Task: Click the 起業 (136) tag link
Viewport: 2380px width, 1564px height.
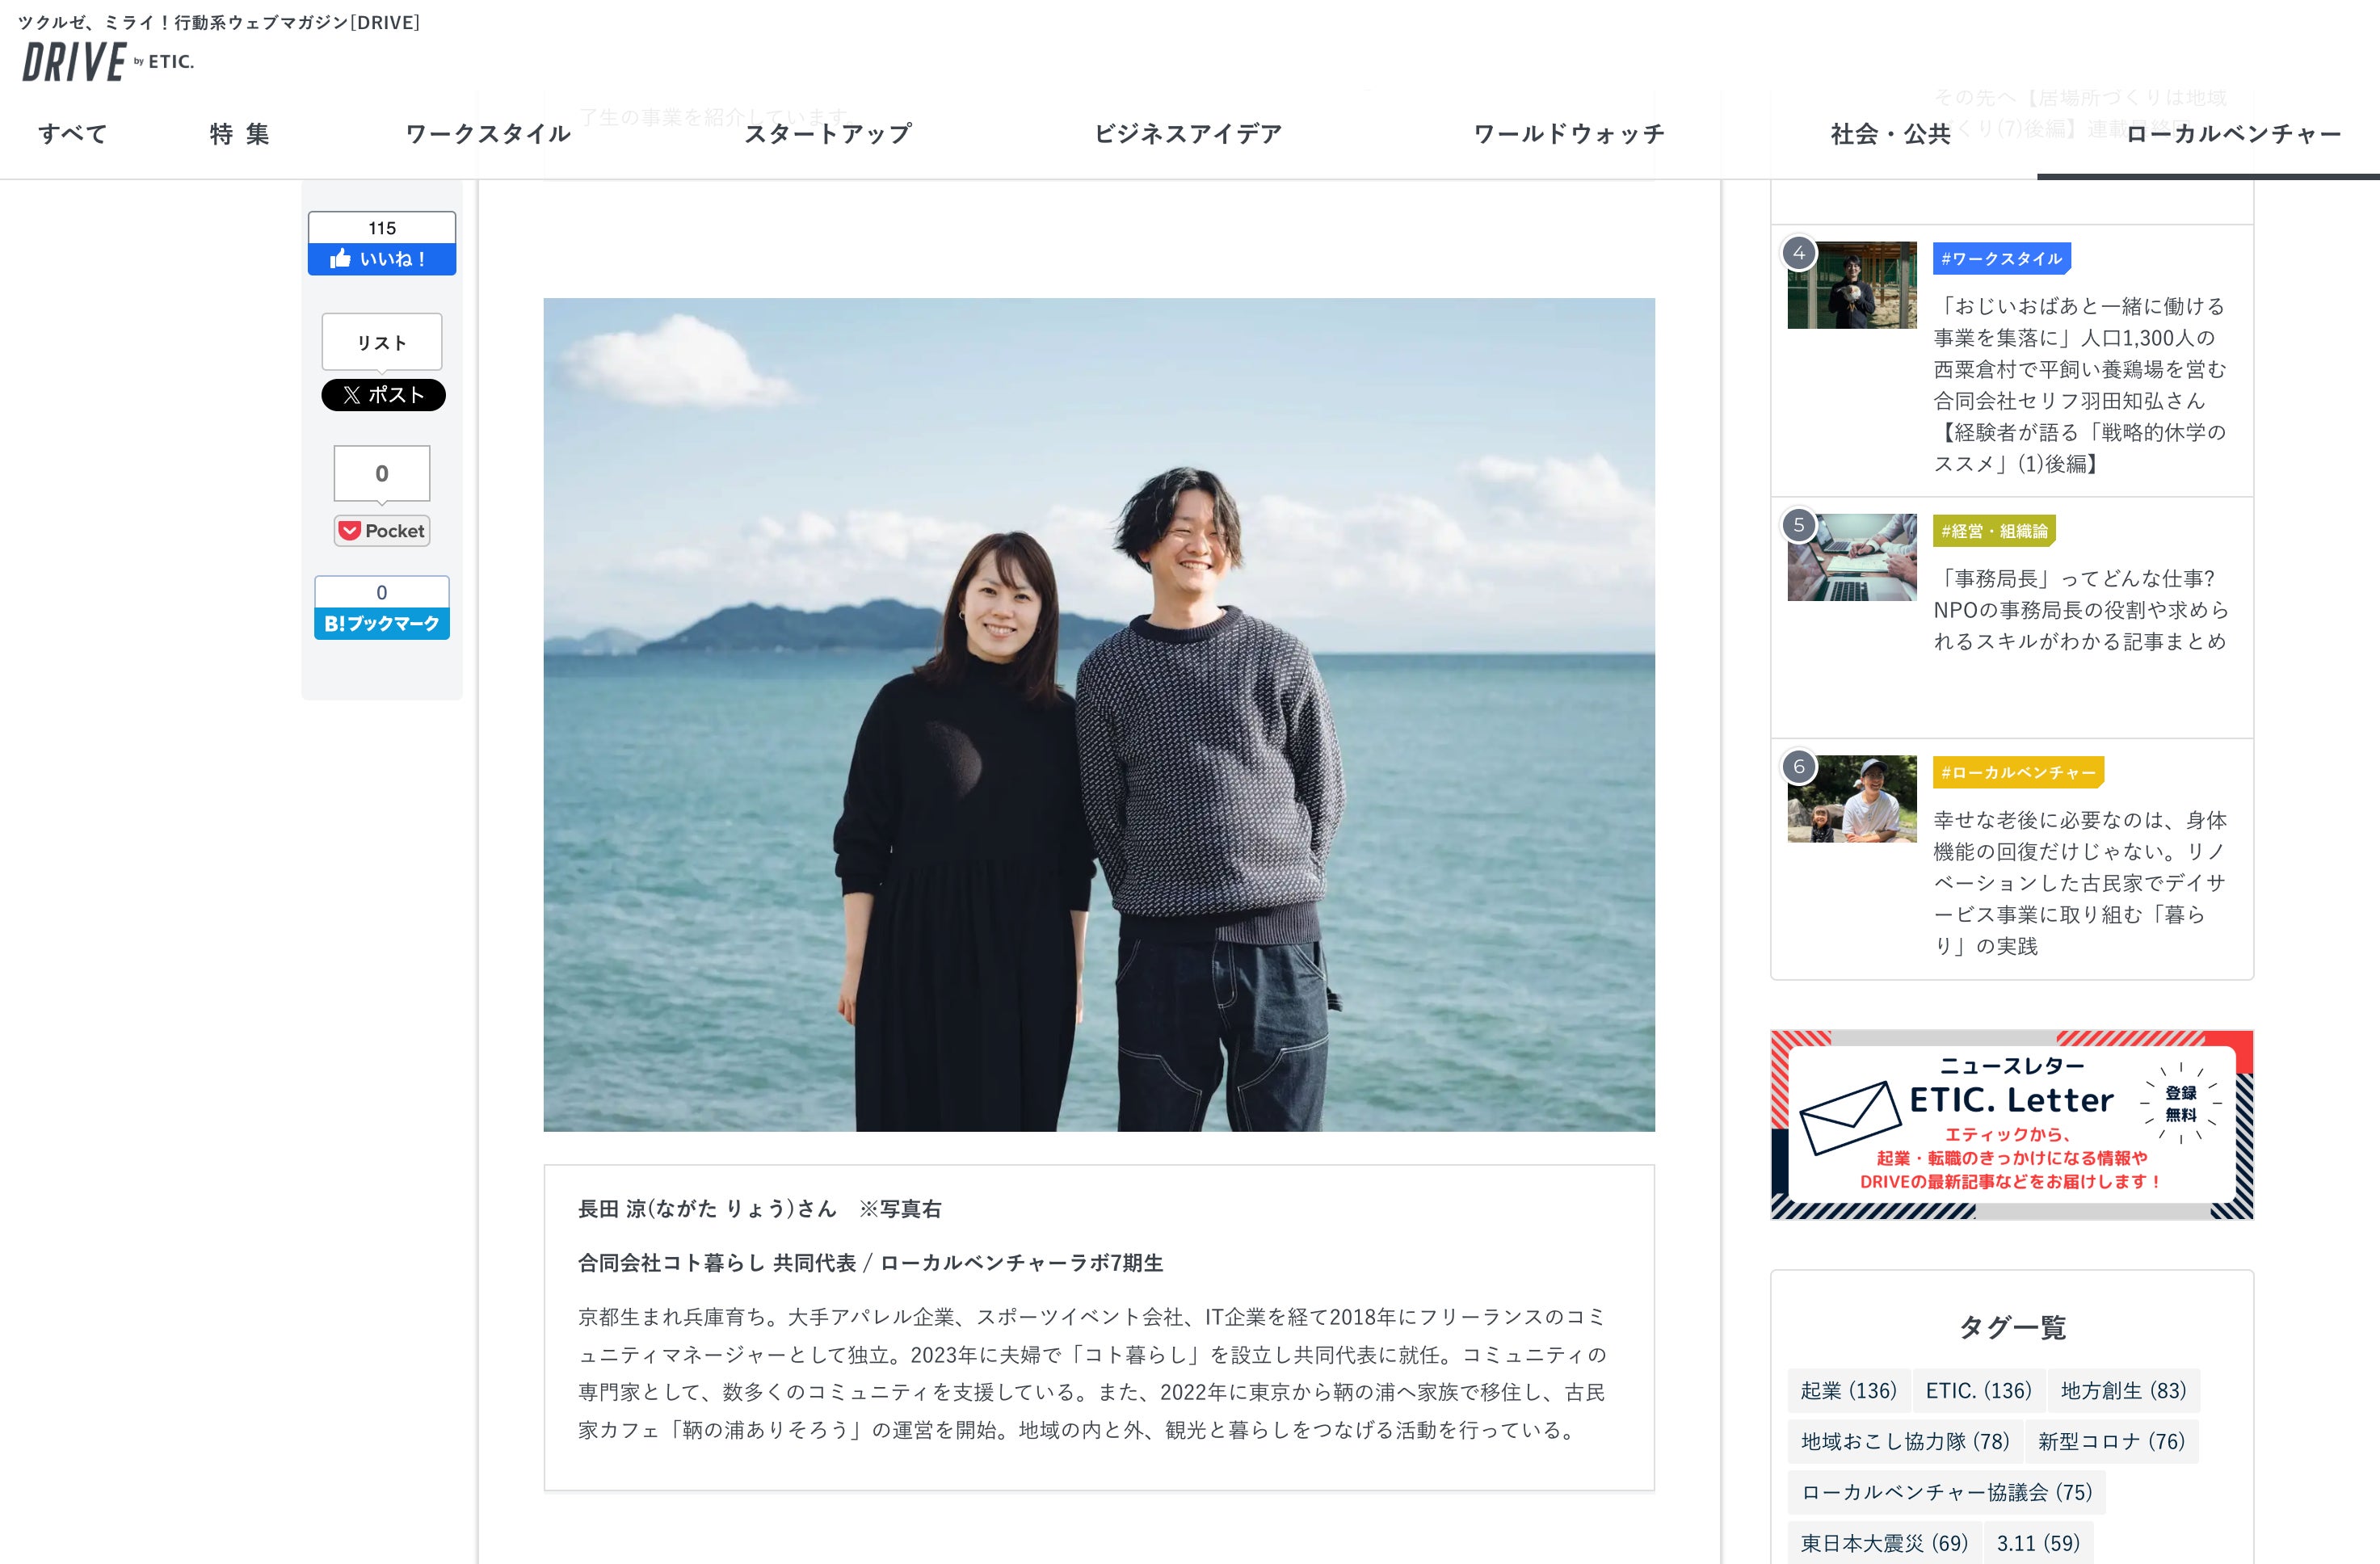Action: [x=1848, y=1390]
